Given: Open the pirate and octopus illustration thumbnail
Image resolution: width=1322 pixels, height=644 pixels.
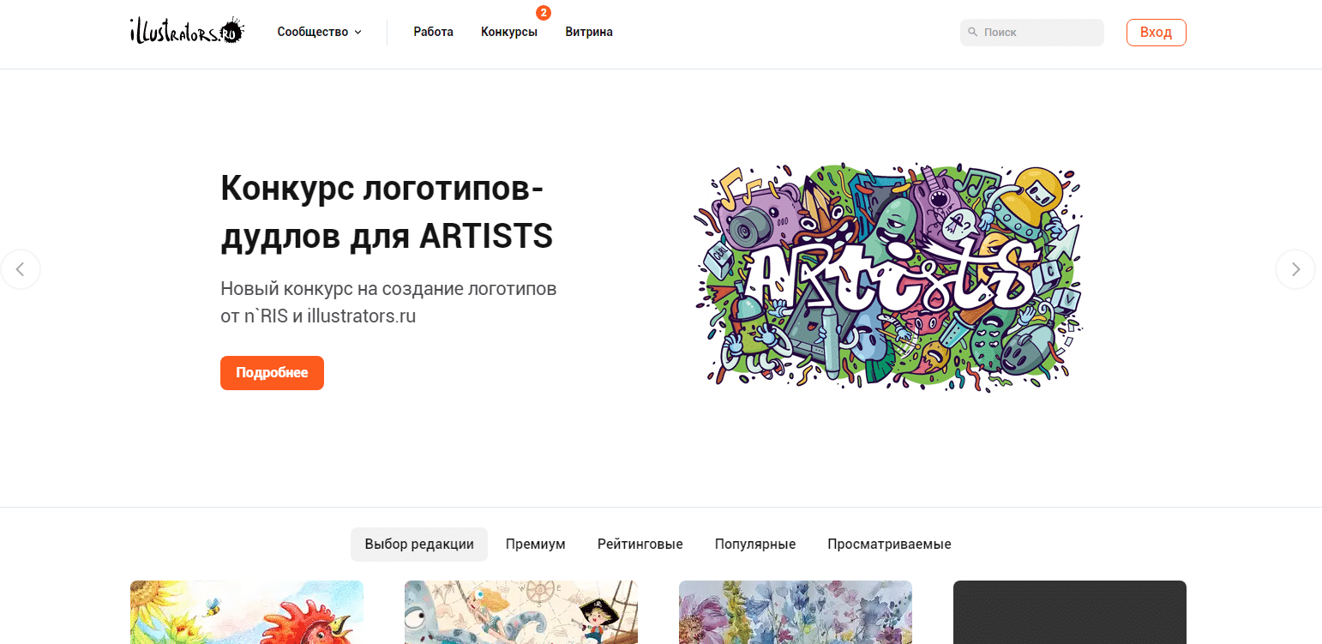Looking at the screenshot, I should coord(521,612).
